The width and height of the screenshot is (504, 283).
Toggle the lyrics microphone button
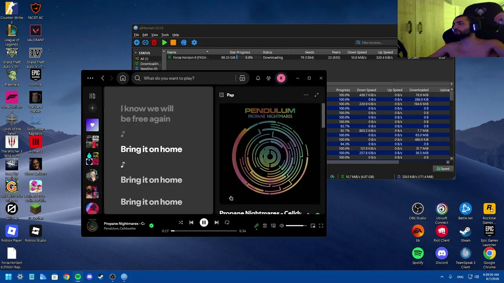[x=256, y=226]
